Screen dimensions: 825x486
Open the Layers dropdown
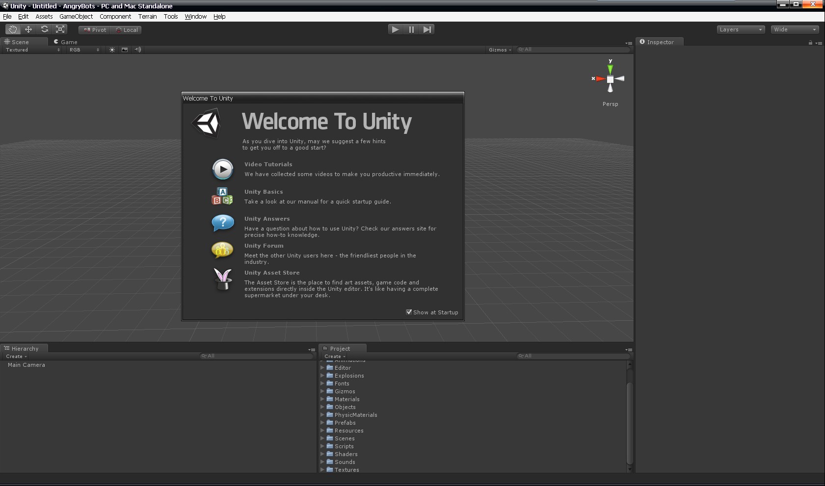tap(741, 29)
